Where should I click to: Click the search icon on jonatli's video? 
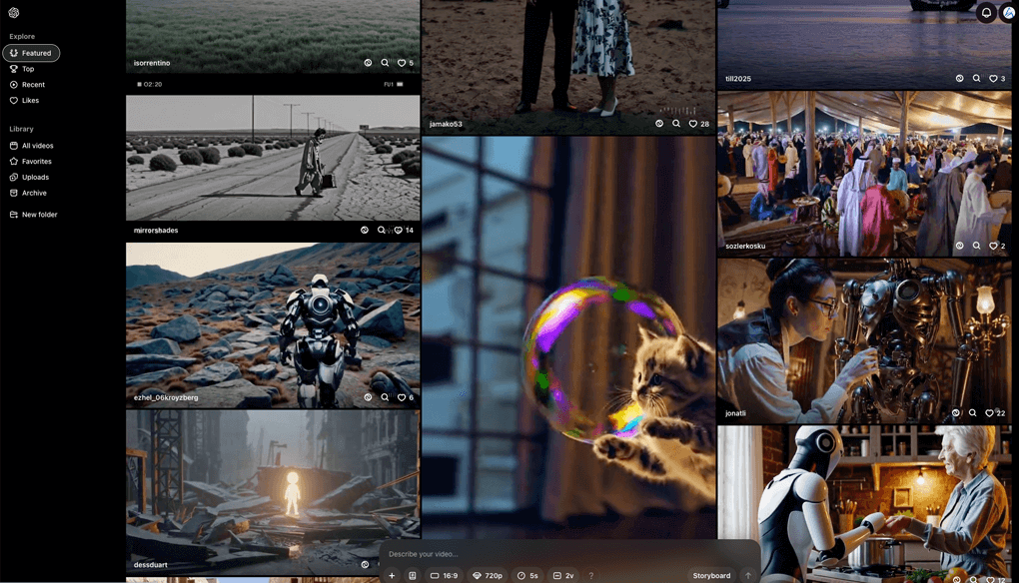(973, 413)
